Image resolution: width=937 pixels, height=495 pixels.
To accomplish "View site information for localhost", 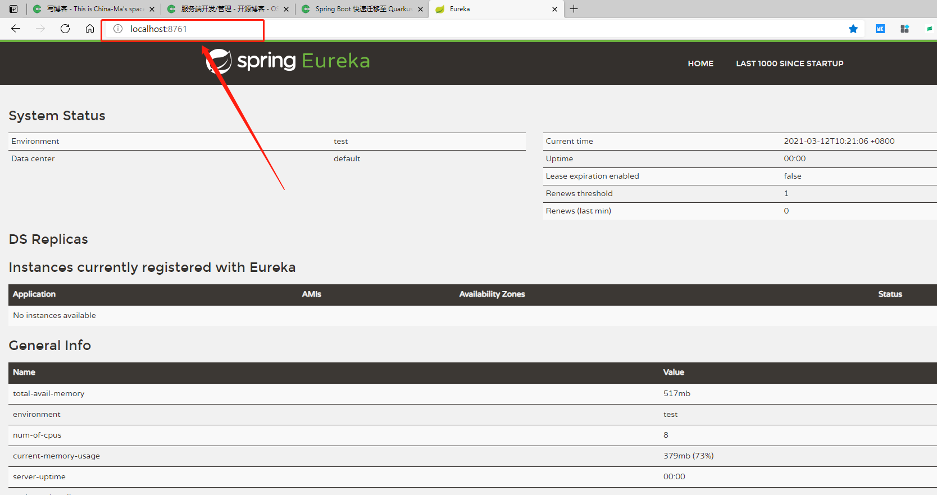I will [118, 29].
